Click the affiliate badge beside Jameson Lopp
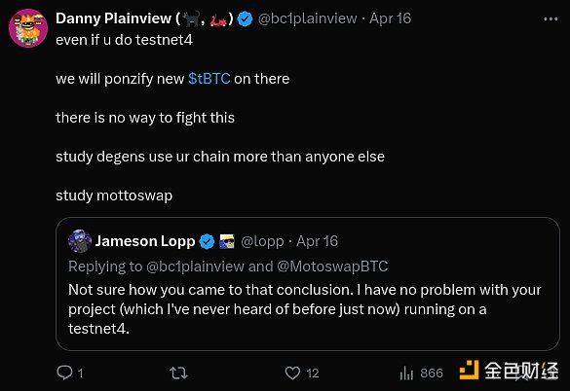 [227, 241]
